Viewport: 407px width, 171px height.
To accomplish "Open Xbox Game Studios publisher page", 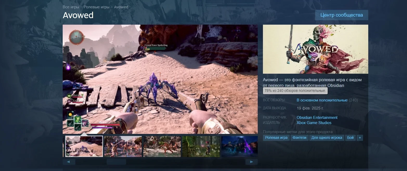I will [314, 123].
